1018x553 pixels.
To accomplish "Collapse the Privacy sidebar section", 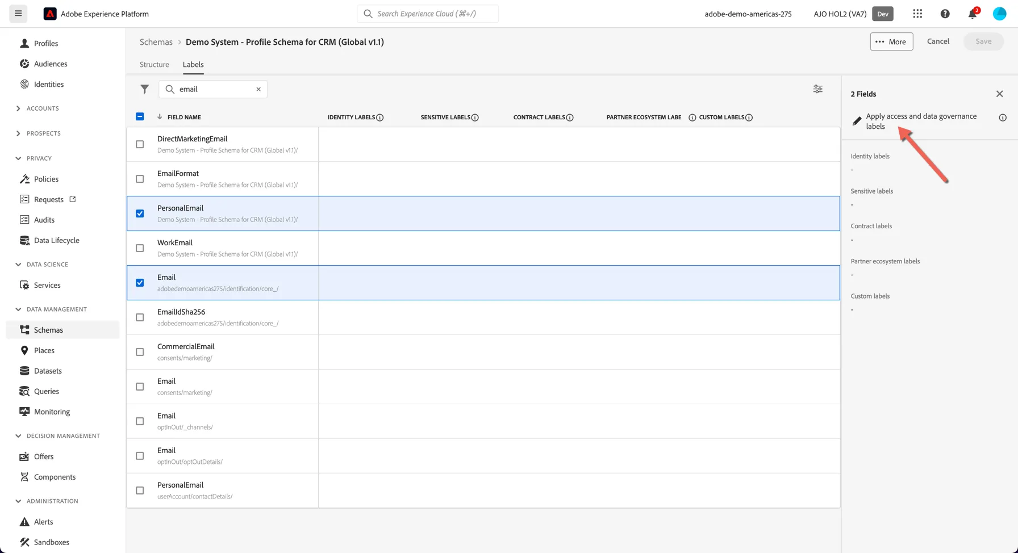I will tap(18, 158).
